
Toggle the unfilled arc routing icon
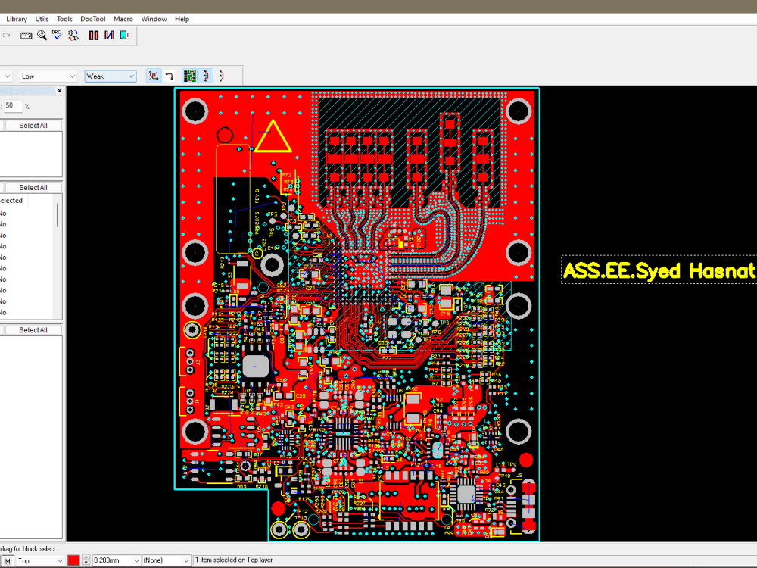pos(221,76)
